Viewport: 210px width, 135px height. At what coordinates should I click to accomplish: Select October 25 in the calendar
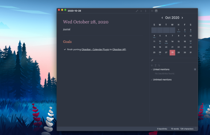click(154, 53)
